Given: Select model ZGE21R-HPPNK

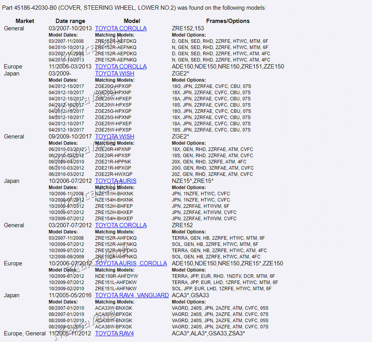Looking at the screenshot, I should 113,162.
